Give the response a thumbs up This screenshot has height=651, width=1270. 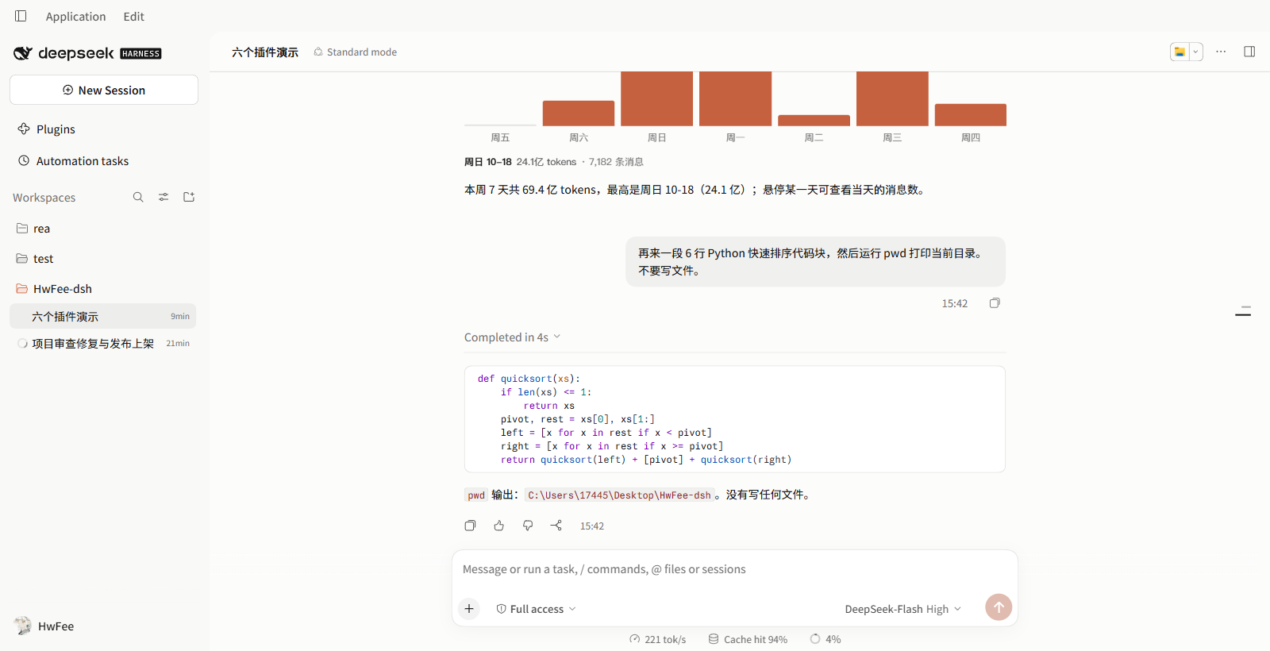[x=499, y=526]
